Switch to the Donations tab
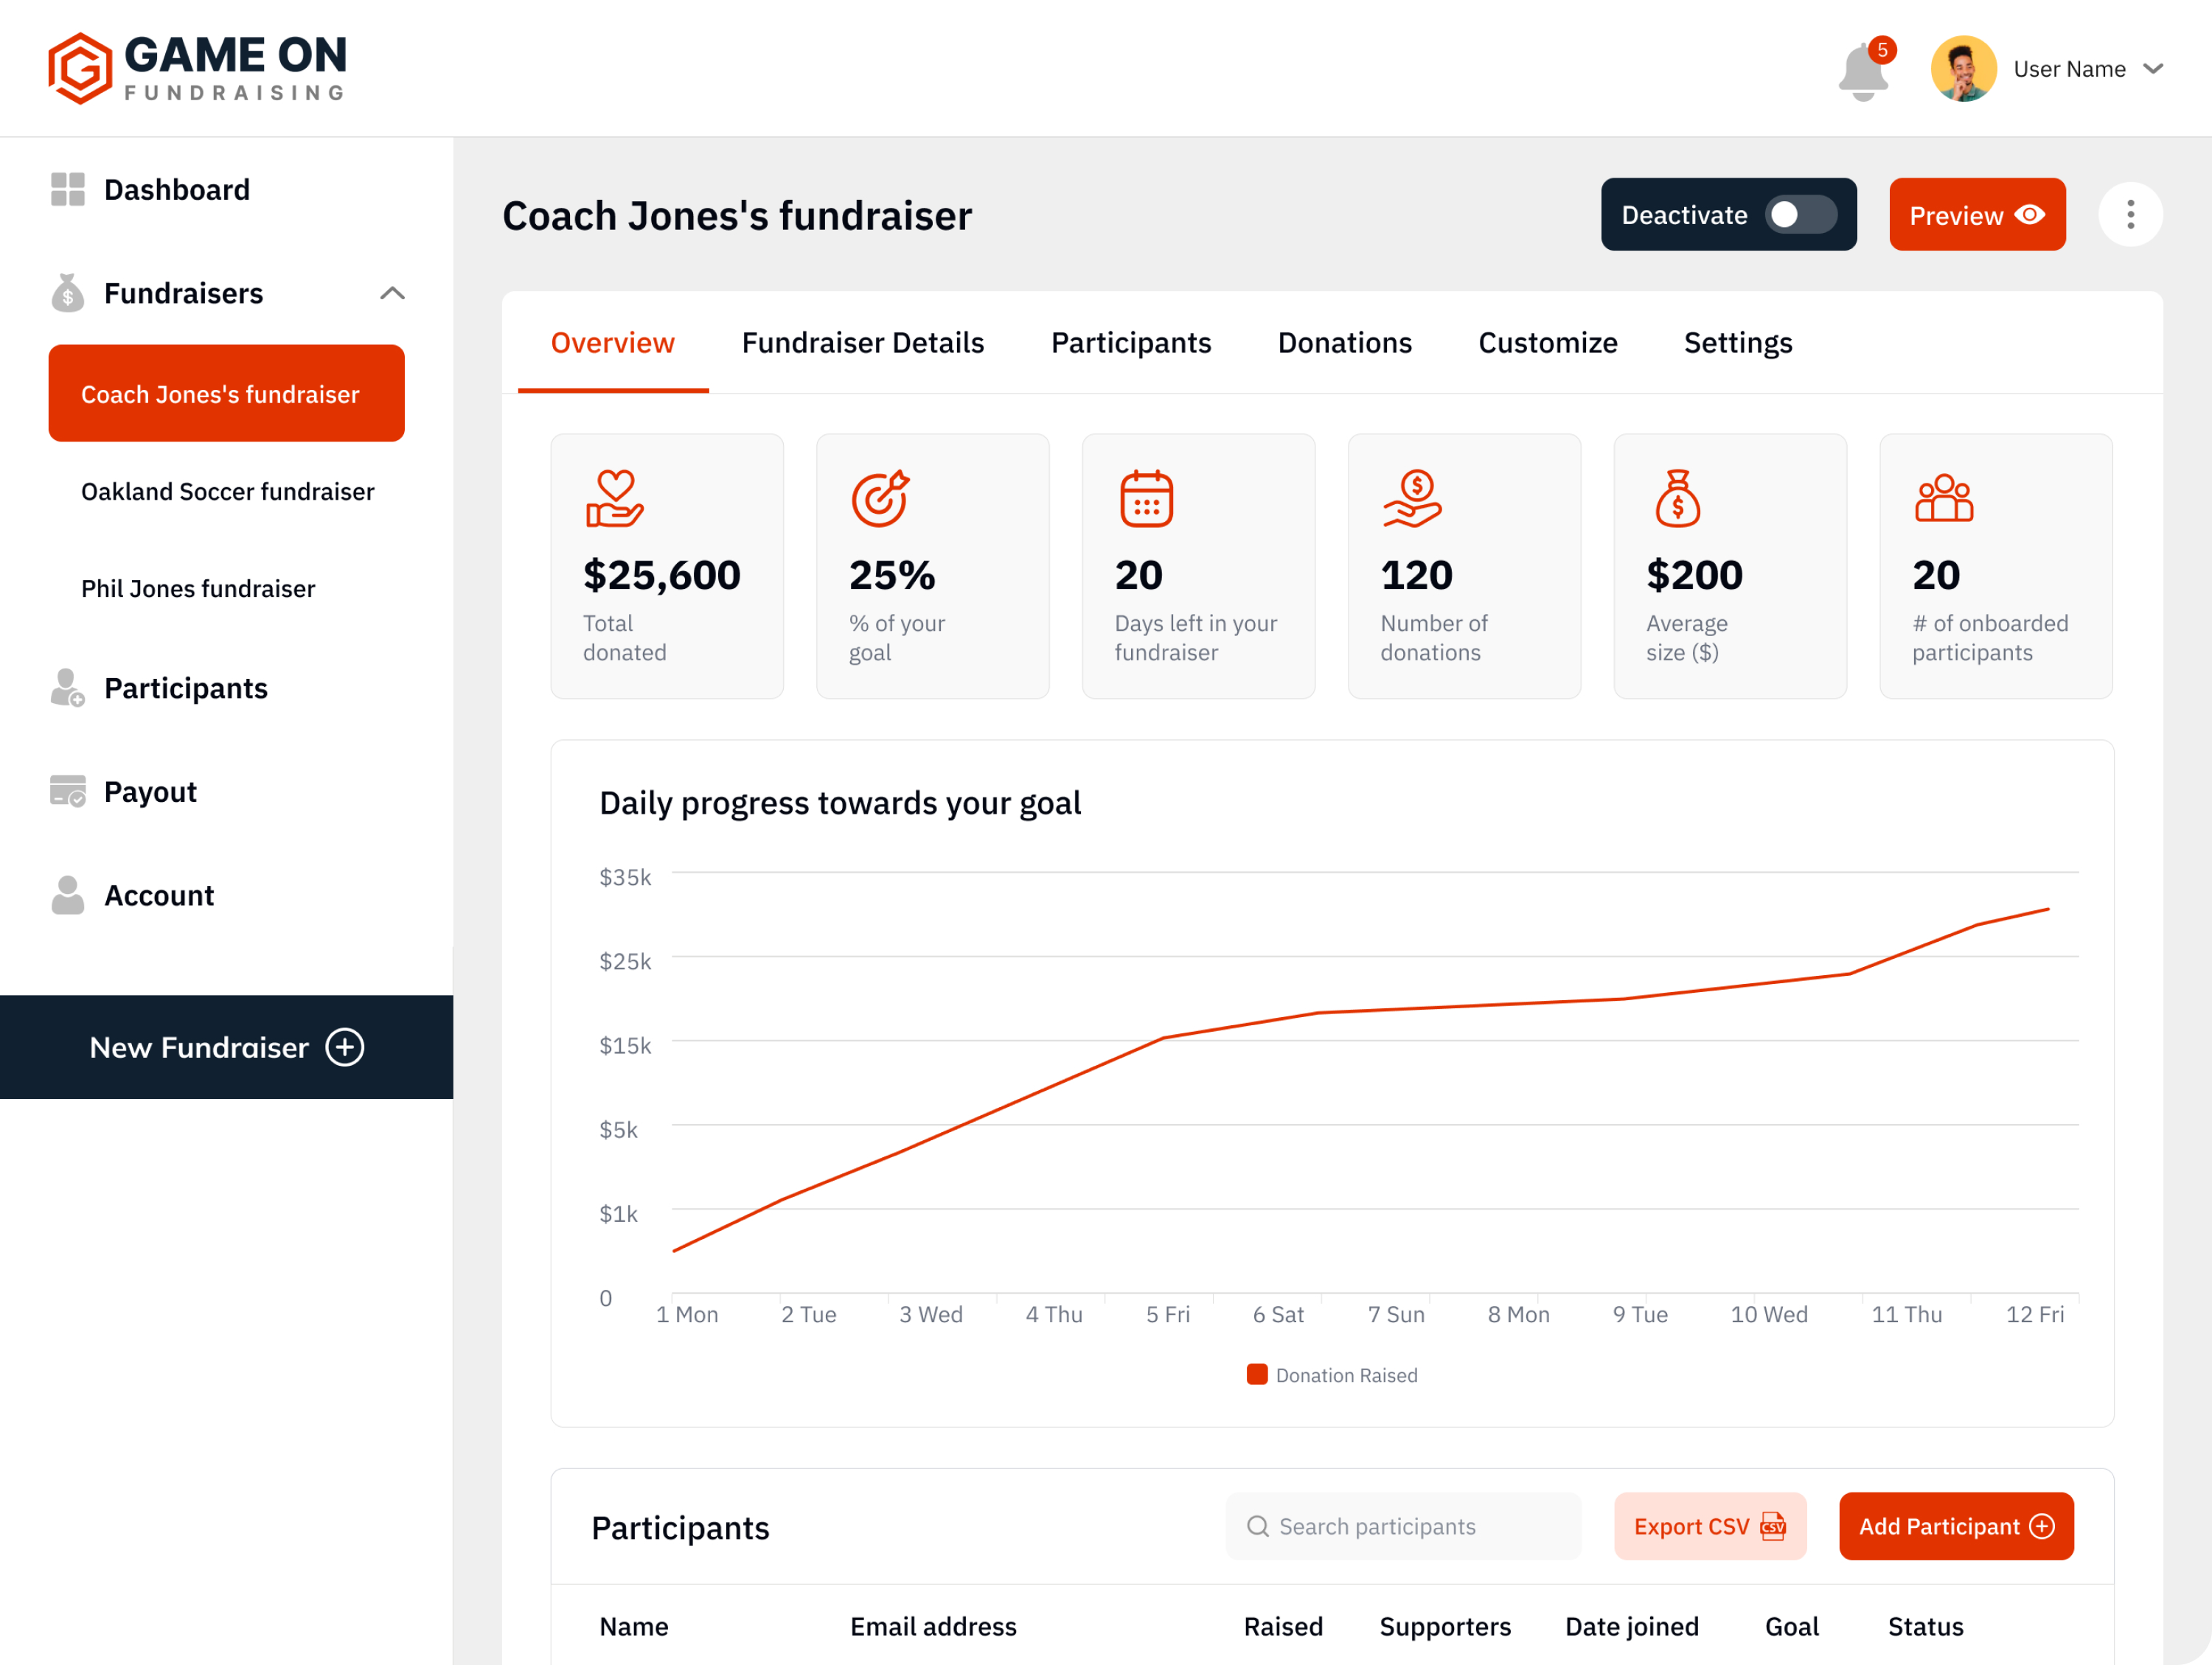 tap(1344, 343)
